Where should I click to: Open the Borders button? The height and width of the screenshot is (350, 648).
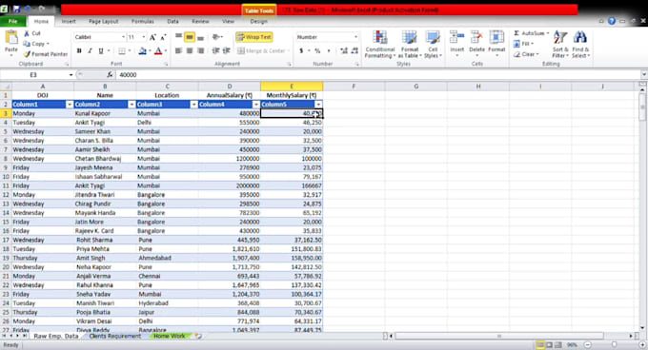pyautogui.click(x=122, y=50)
